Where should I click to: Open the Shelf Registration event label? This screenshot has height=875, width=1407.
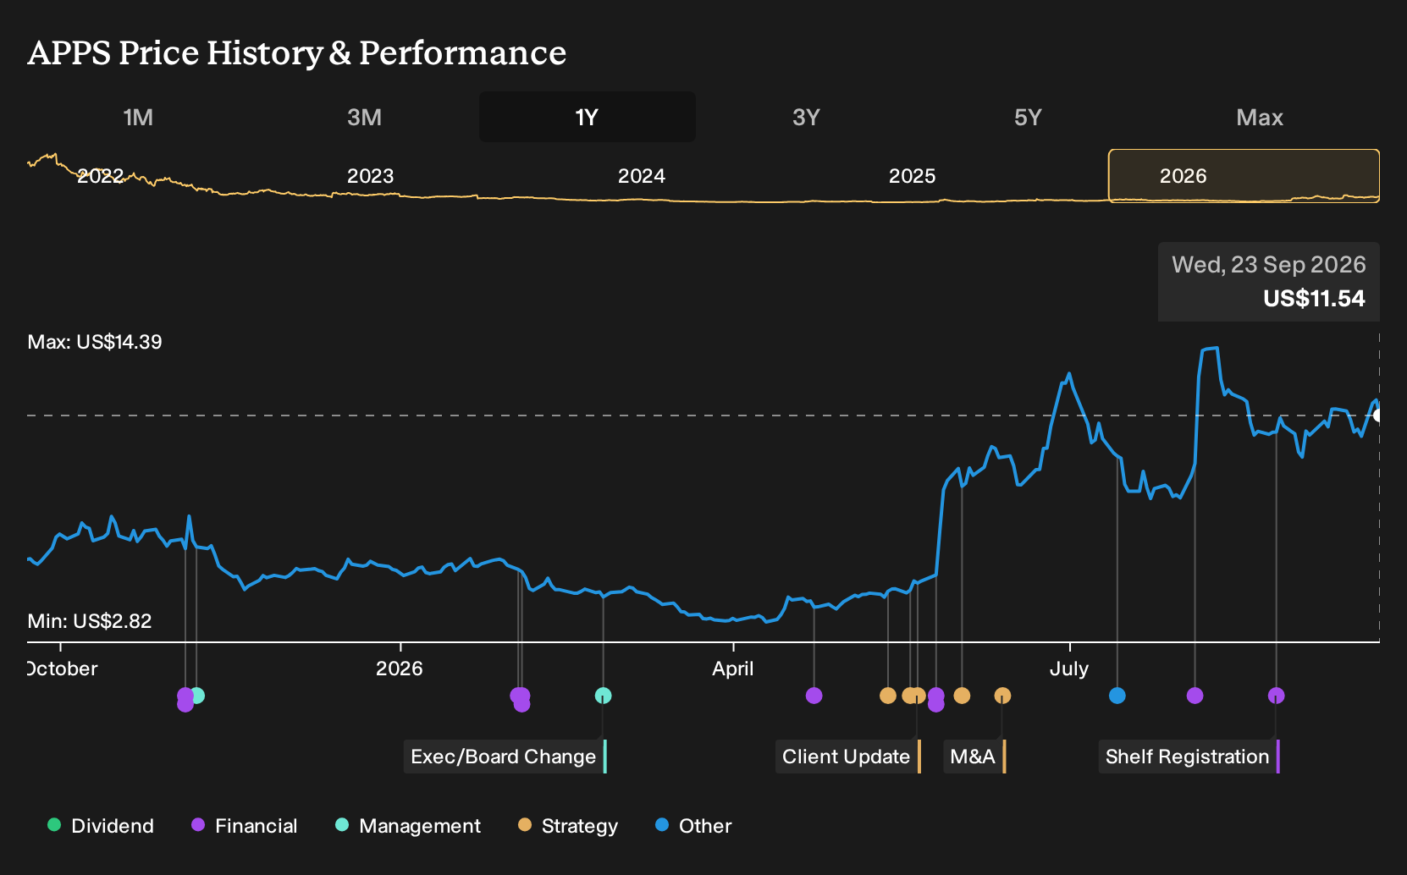coord(1189,757)
